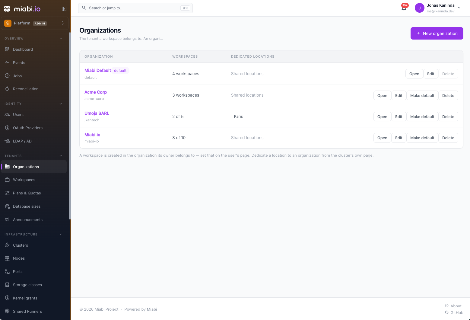Open Nodes server icon
The height and width of the screenshot is (320, 470).
(7, 258)
